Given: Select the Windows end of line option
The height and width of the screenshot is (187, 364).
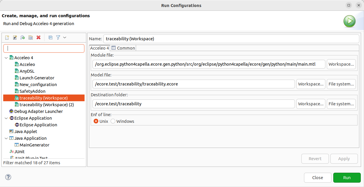Looking at the screenshot, I should coord(113,121).
